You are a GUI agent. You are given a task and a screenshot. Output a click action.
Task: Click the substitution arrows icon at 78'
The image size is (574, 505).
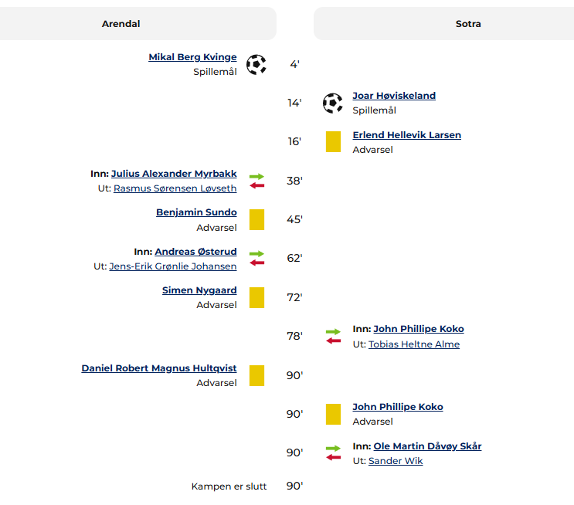[x=333, y=336]
